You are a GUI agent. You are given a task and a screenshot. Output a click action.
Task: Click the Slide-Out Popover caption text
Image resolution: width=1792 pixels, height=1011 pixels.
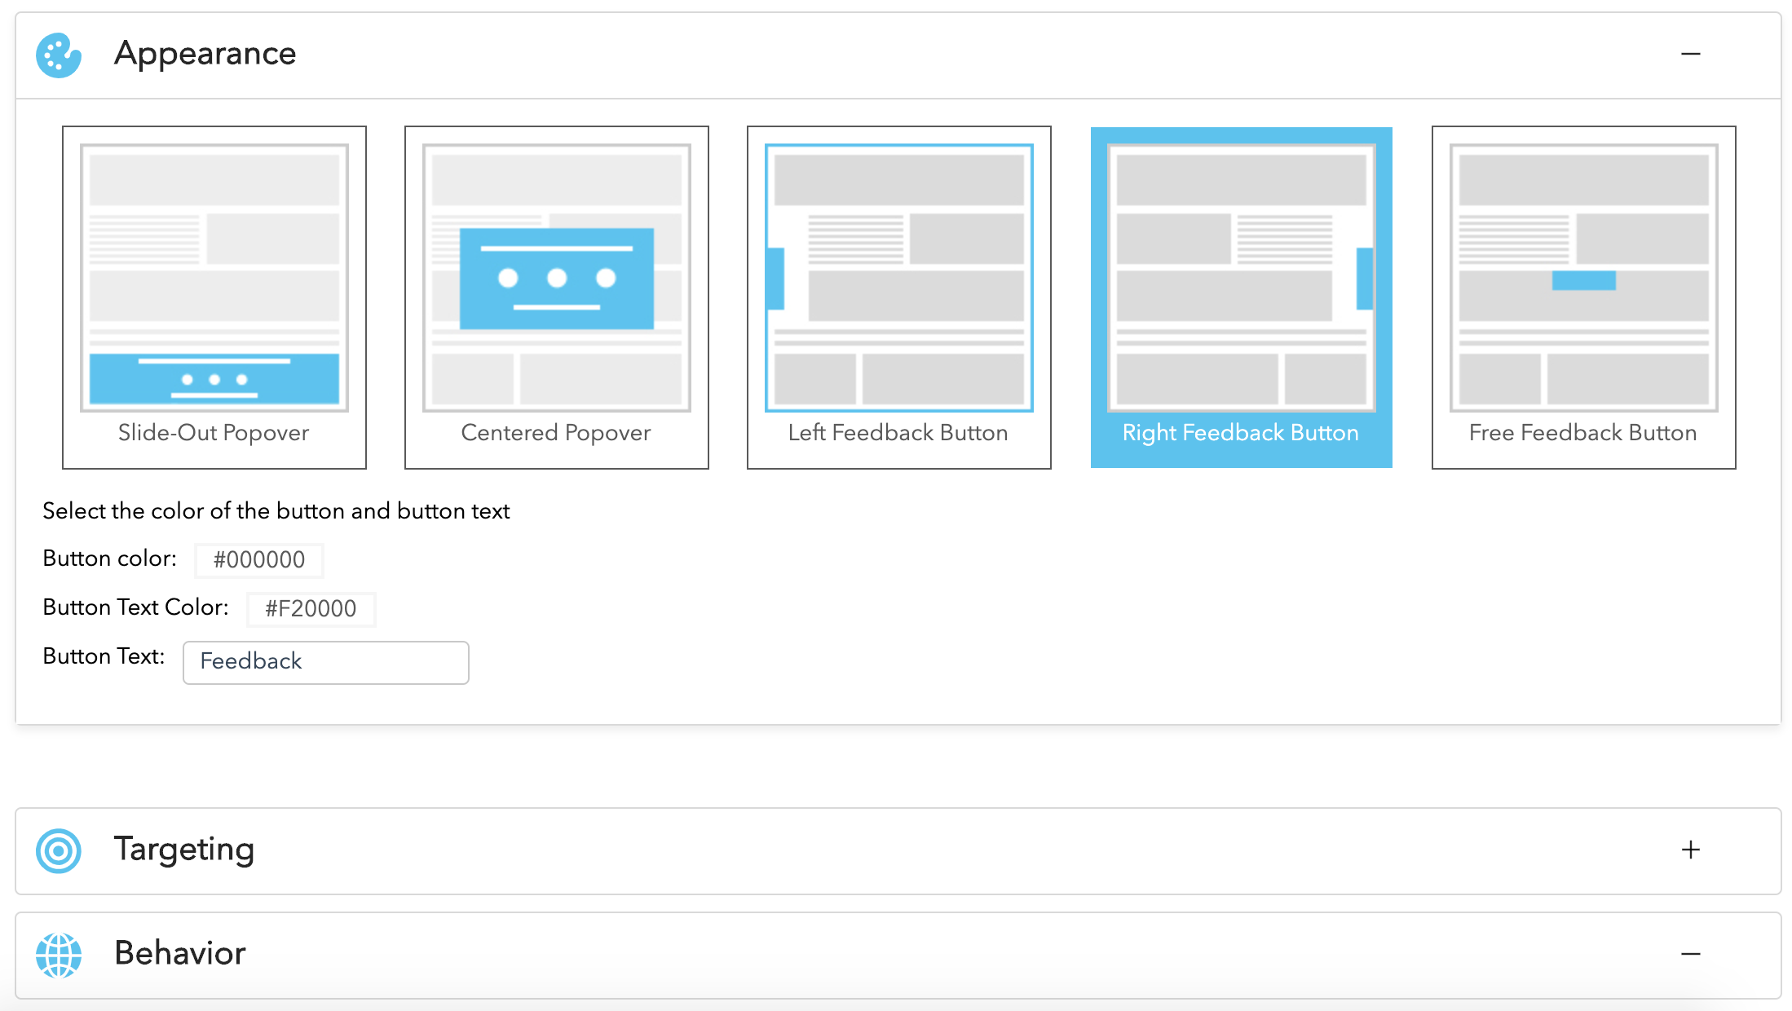click(x=214, y=433)
